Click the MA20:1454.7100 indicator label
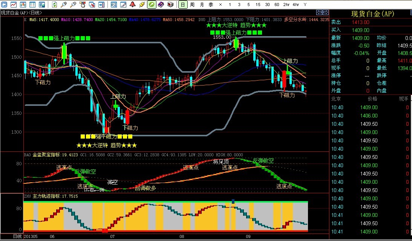 (x=111, y=20)
